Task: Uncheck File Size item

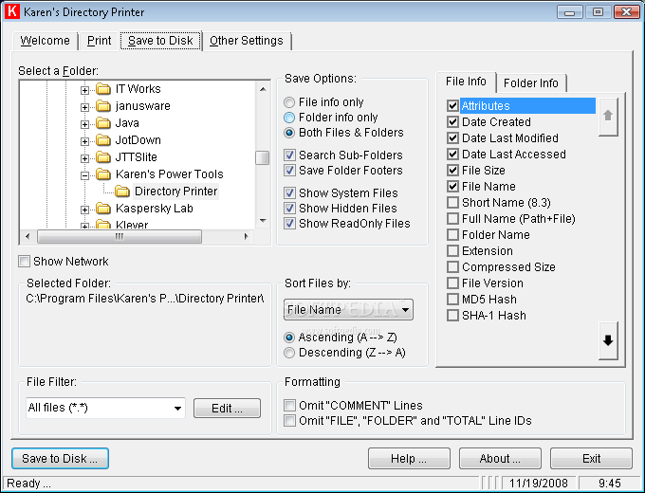Action: click(452, 171)
